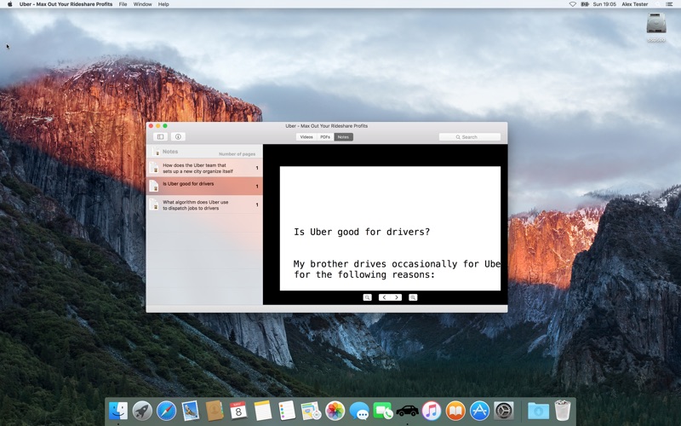Screen dimensions: 681x426
Task: Select the 'Is Uber good for drivers' note
Action: (x=204, y=185)
